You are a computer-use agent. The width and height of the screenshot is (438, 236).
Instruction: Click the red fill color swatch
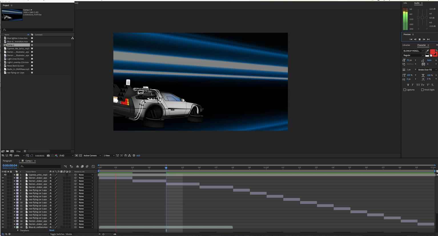click(433, 52)
